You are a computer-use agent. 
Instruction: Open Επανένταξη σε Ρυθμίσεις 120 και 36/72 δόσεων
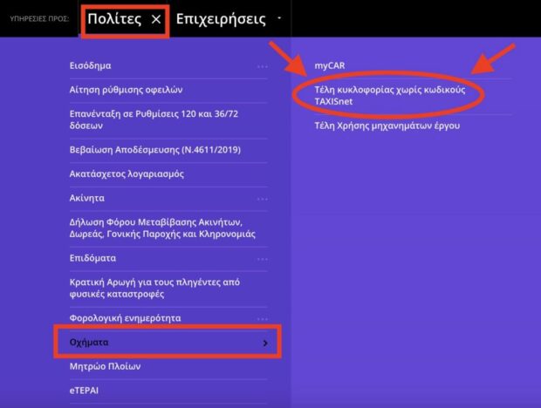coord(154,119)
